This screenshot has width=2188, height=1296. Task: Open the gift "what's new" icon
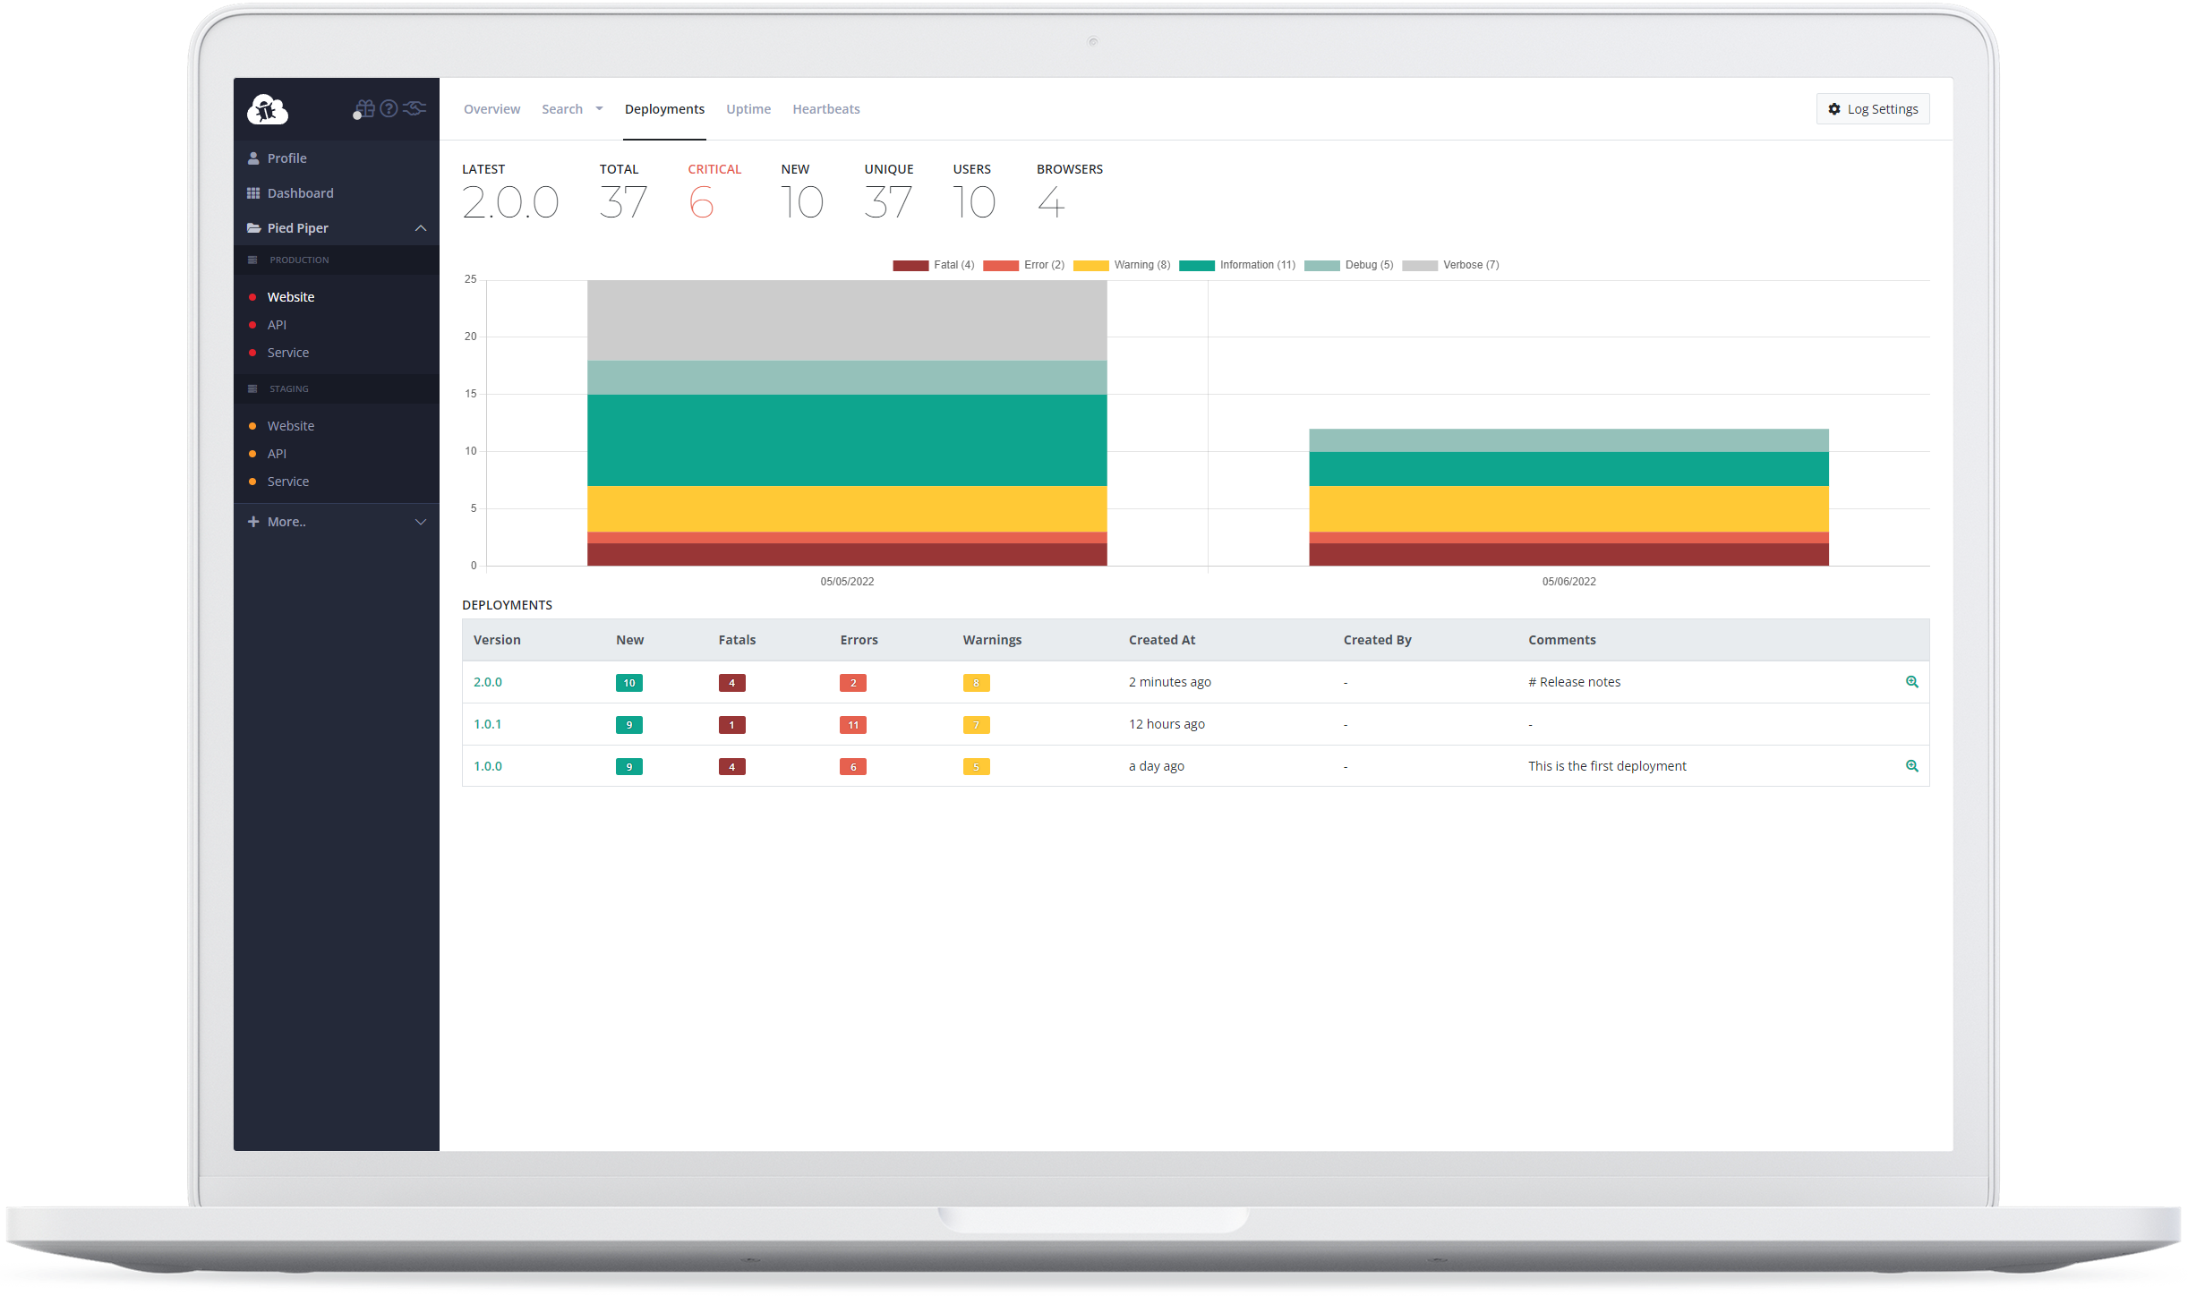[x=365, y=108]
